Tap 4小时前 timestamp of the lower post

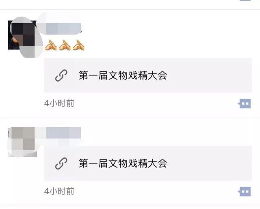point(59,191)
